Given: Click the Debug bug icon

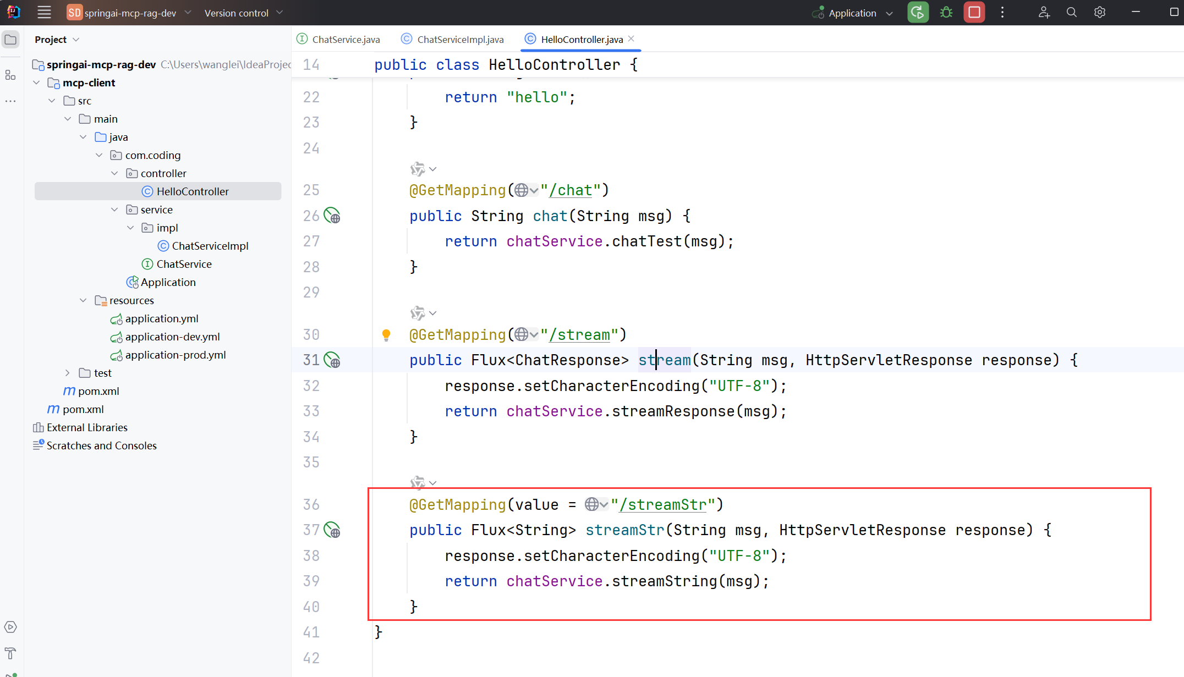Looking at the screenshot, I should click(946, 13).
